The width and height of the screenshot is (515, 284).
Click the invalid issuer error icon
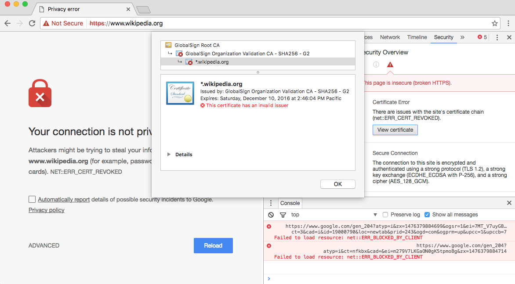[x=203, y=105]
